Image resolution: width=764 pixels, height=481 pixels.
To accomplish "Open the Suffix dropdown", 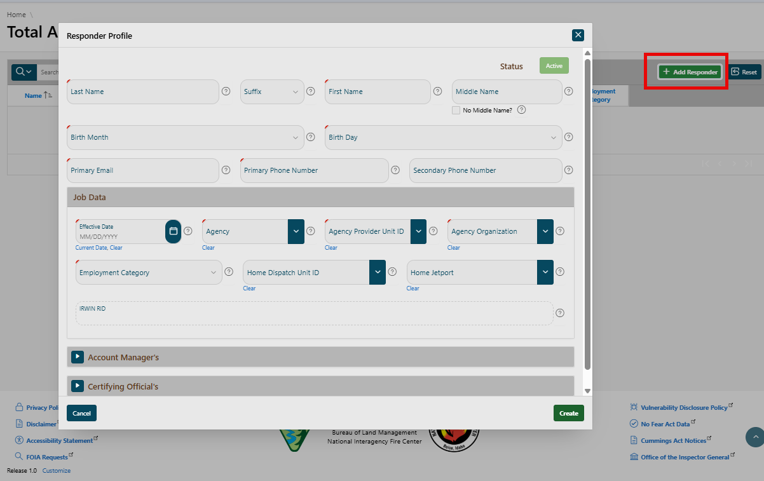I will [272, 91].
